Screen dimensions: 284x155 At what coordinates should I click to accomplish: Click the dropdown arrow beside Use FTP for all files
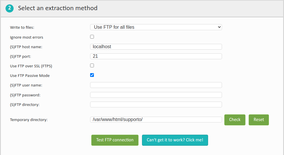219,27
